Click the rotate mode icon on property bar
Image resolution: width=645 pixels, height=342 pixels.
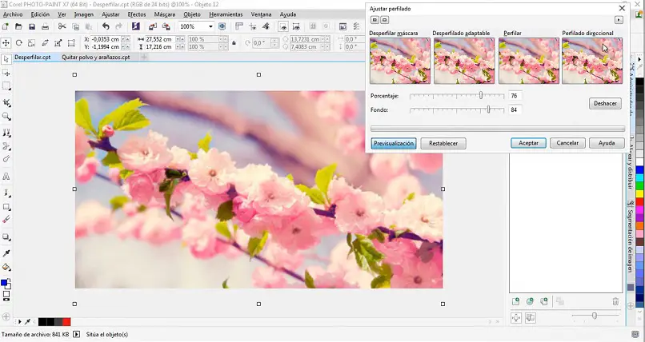click(x=19, y=42)
